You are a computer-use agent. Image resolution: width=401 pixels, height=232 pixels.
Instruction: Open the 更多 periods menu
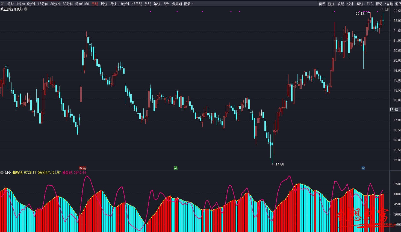(188, 4)
